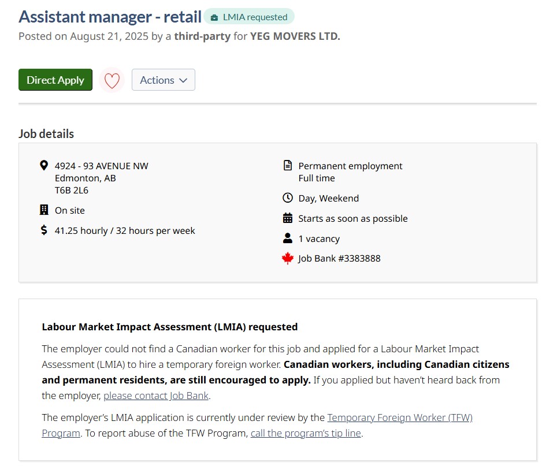This screenshot has height=466, width=546.
Task: Click the On site building icon
Action: coord(44,210)
